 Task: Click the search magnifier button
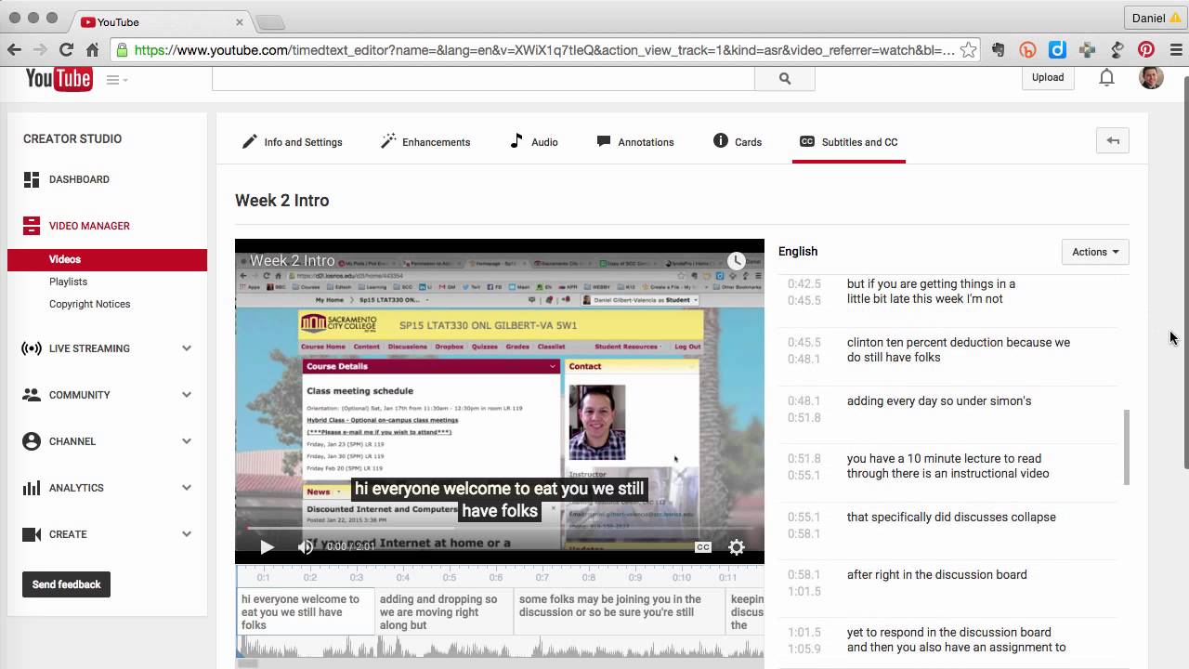click(x=785, y=79)
